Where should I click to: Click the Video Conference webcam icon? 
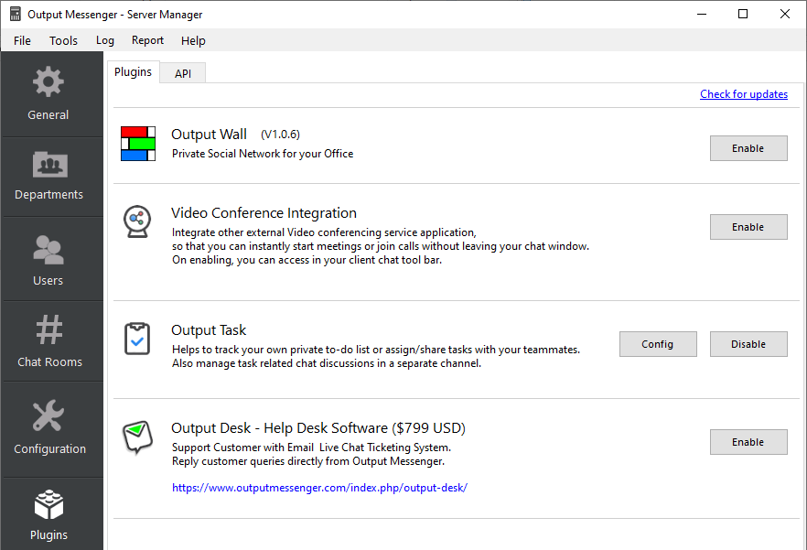137,221
